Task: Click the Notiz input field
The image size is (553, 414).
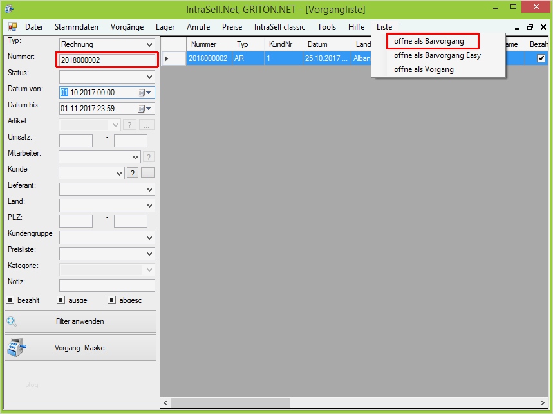Action: (x=107, y=285)
